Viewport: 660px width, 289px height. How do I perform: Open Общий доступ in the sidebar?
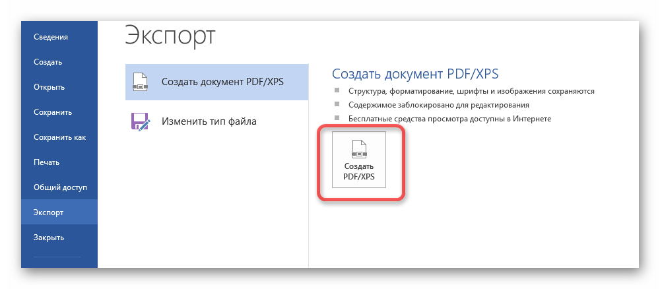pos(59,187)
